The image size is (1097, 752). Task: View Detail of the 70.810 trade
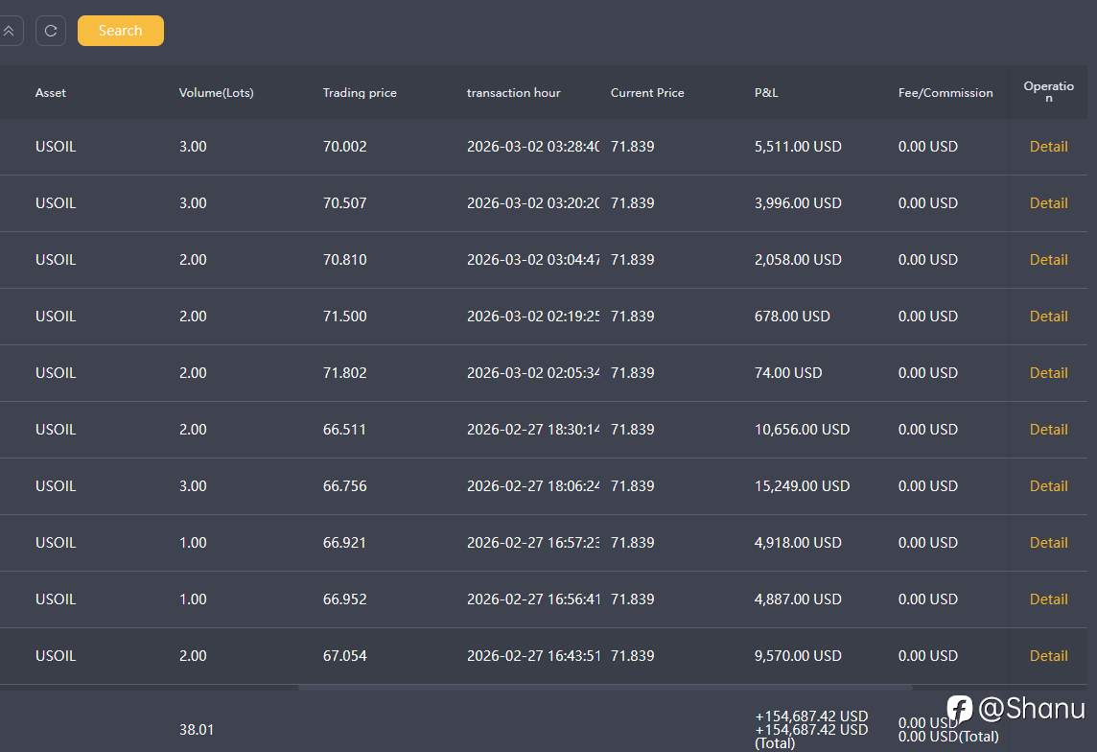tap(1048, 260)
